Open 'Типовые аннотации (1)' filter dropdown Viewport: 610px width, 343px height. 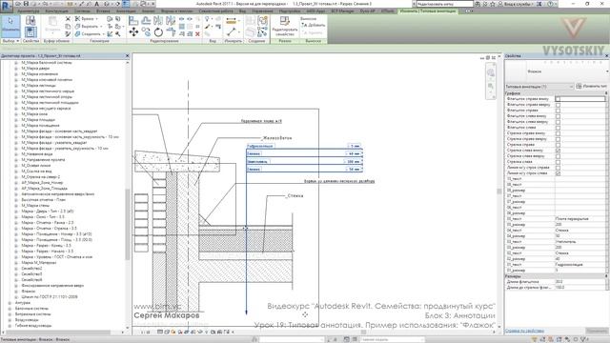[x=571, y=87]
